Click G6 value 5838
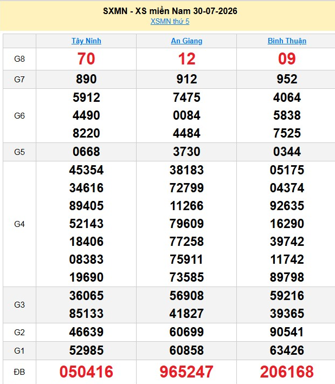The image size is (335, 384). click(x=287, y=115)
